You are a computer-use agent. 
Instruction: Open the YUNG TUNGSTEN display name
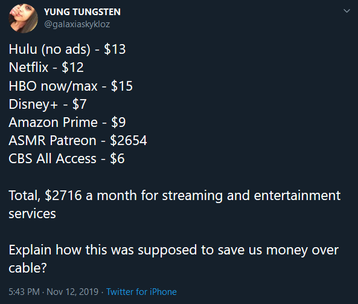coord(82,12)
